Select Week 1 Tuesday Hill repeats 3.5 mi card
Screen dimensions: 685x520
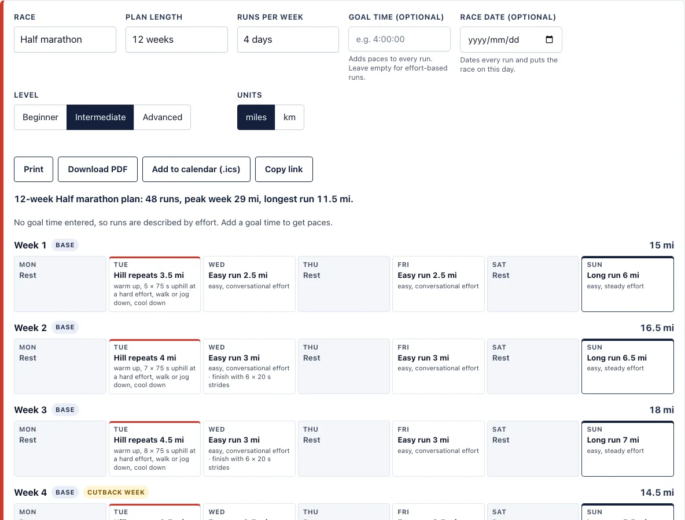[154, 284]
